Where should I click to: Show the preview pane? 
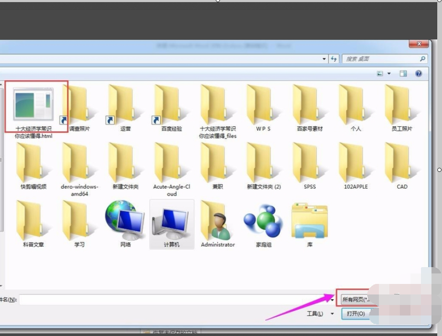pyautogui.click(x=403, y=74)
